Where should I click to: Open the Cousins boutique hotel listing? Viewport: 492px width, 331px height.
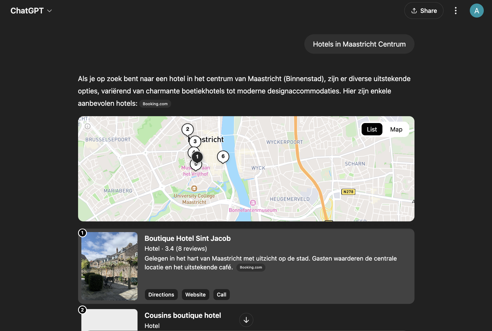click(183, 315)
